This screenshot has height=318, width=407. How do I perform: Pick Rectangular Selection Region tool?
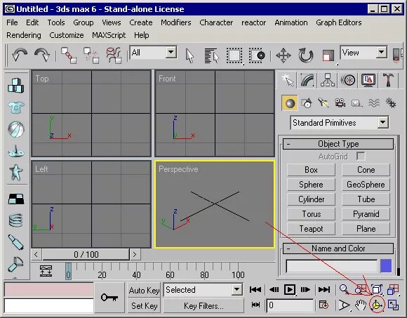tap(234, 55)
